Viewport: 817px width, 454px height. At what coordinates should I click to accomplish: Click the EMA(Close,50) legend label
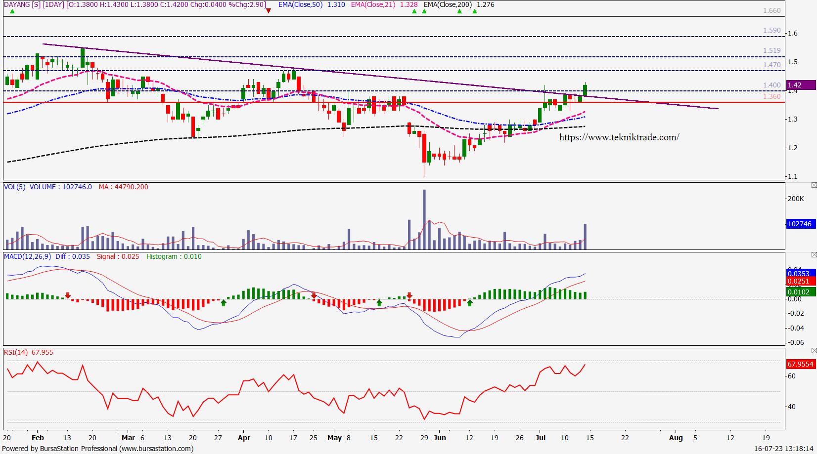(x=301, y=4)
